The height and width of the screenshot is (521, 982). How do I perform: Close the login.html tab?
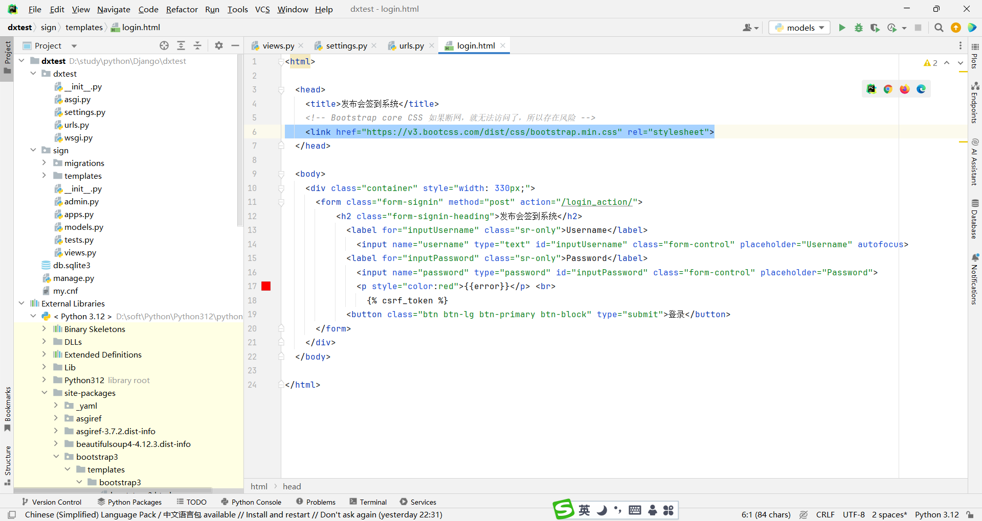(x=503, y=45)
